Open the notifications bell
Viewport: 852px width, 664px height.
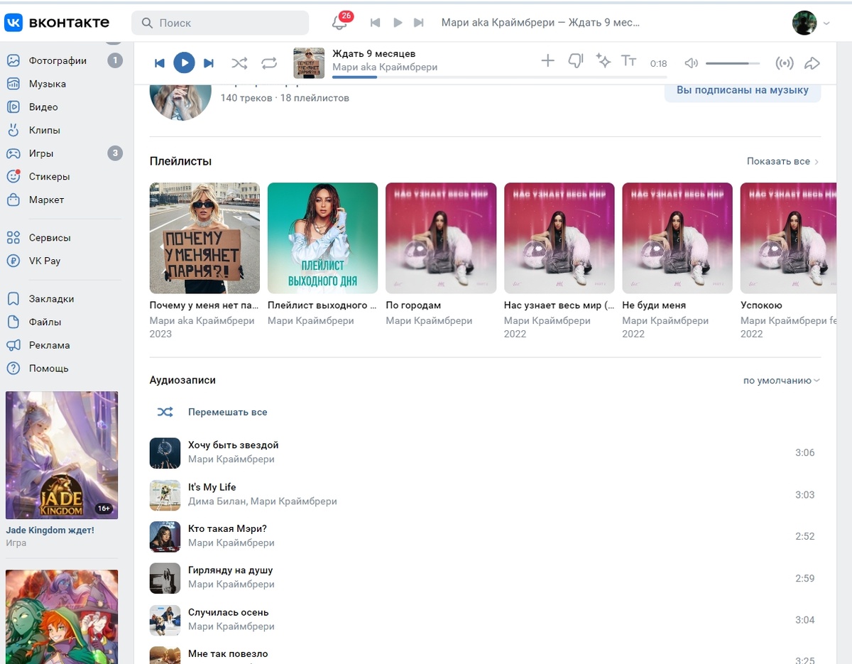[339, 23]
